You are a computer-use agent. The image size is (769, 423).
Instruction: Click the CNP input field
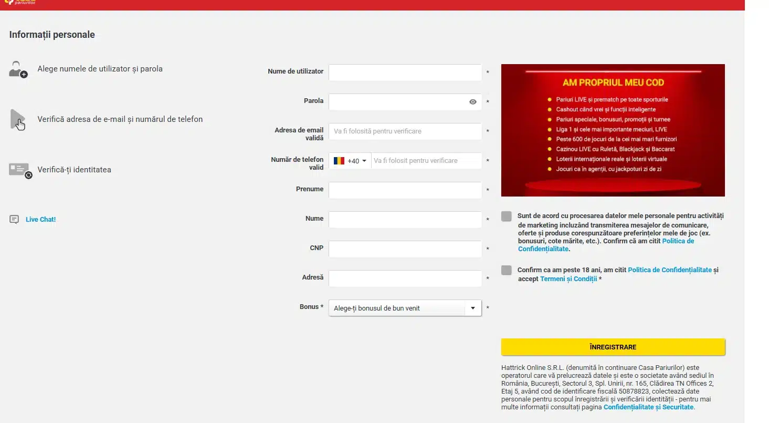[404, 249]
